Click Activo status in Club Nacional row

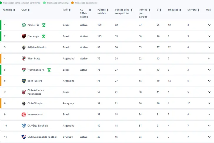(x=84, y=137)
